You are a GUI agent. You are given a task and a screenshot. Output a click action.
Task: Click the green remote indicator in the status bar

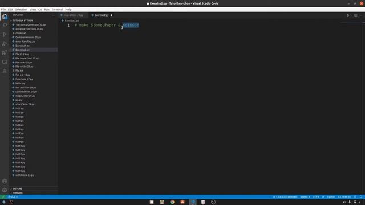point(3,197)
